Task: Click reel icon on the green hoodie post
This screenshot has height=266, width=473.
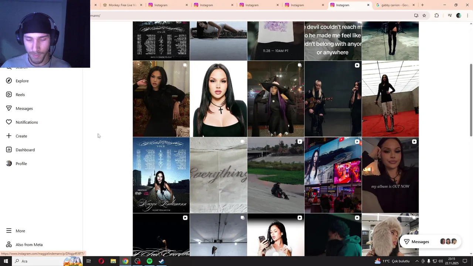Action: point(357,218)
